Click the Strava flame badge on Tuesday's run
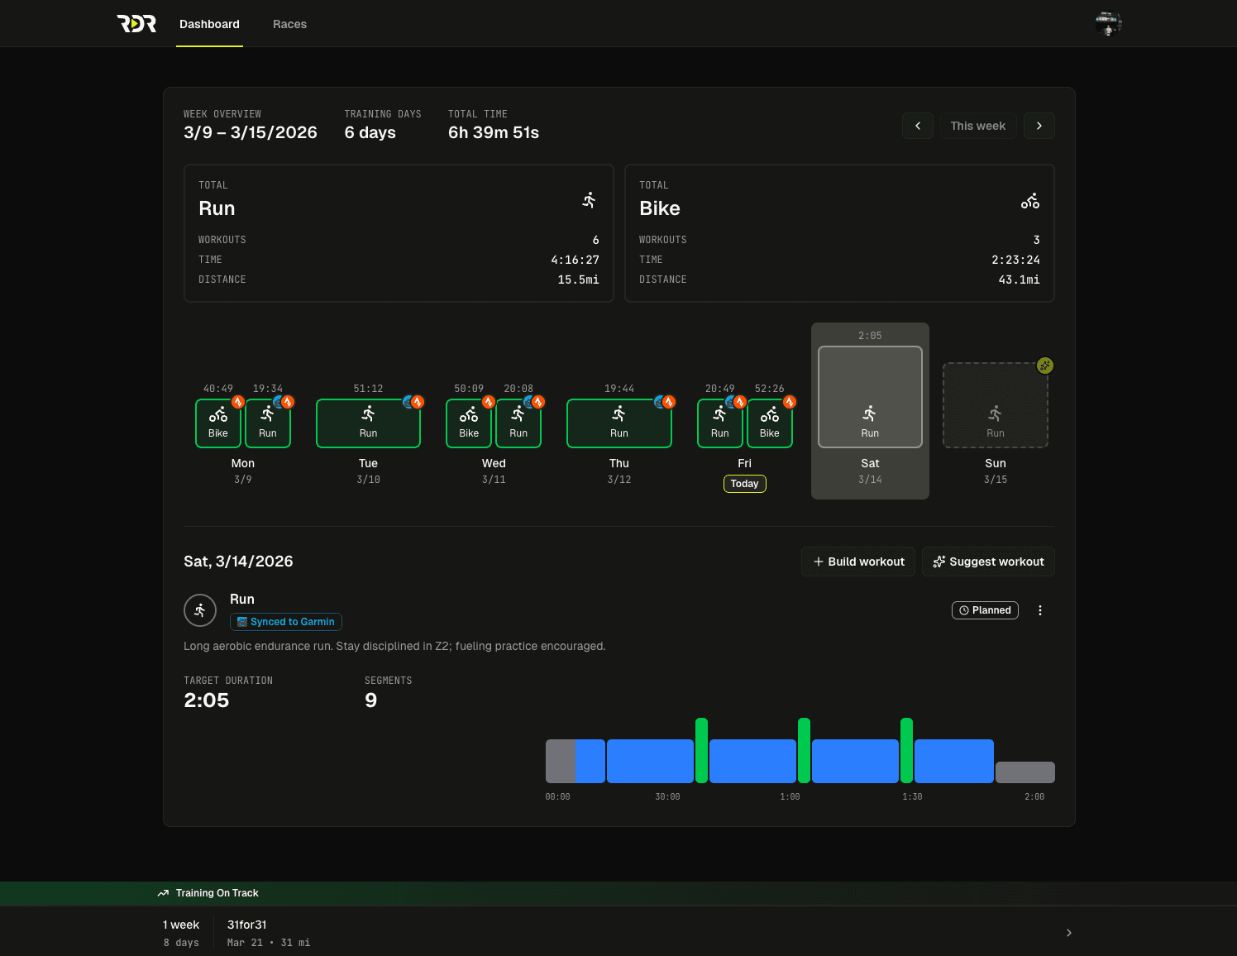 click(418, 401)
